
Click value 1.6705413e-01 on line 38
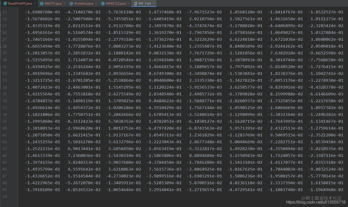(x=165, y=115)
